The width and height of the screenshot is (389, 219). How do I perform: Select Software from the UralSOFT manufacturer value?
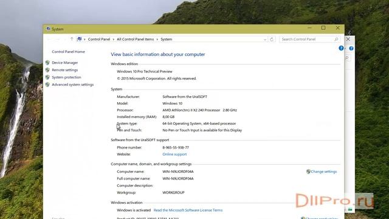pos(185,97)
